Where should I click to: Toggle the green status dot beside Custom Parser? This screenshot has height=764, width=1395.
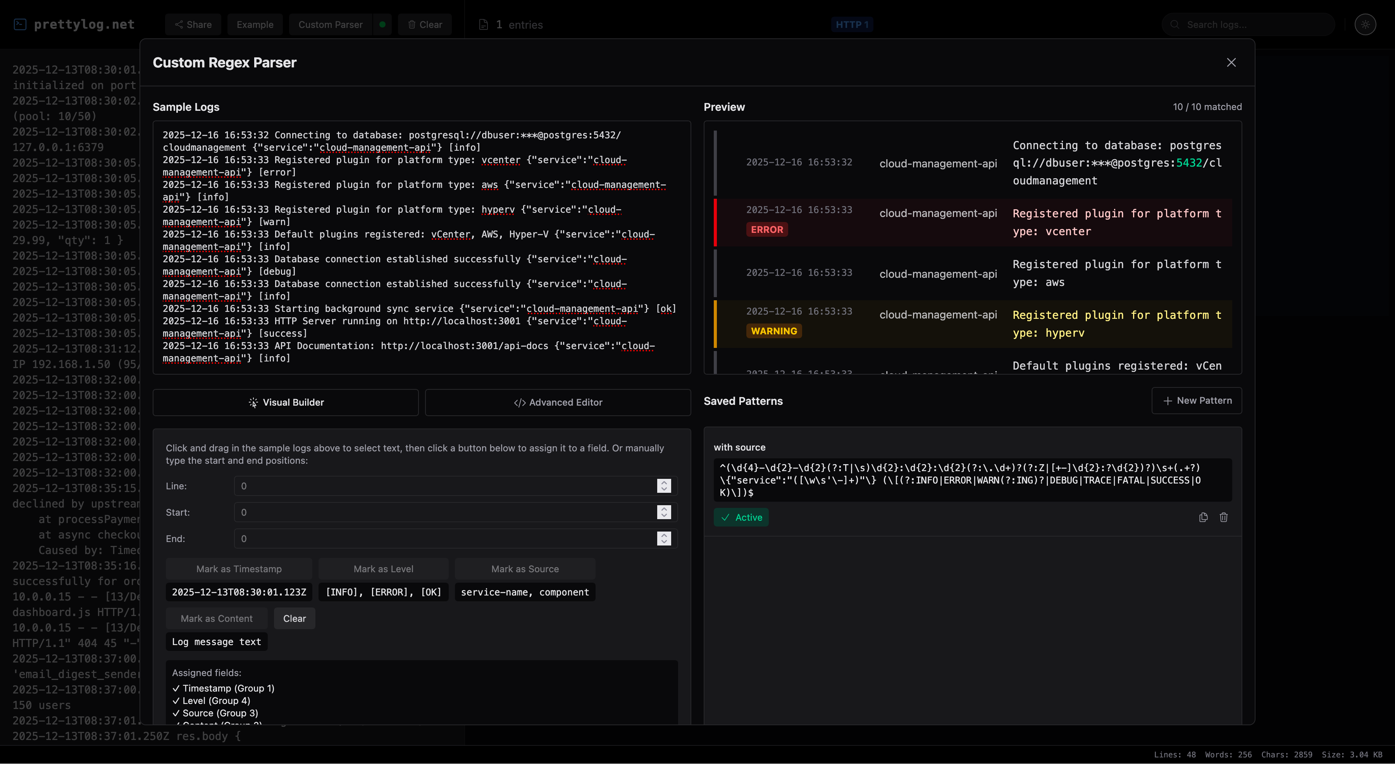click(383, 24)
